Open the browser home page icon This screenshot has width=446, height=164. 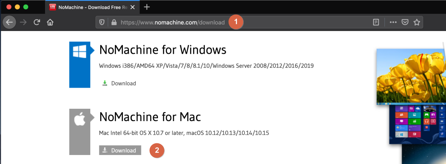coord(50,22)
